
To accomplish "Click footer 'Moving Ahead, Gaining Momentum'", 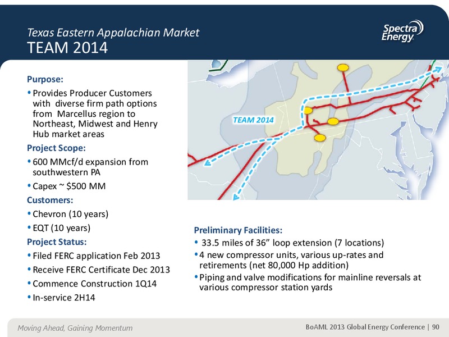I will click(75, 328).
